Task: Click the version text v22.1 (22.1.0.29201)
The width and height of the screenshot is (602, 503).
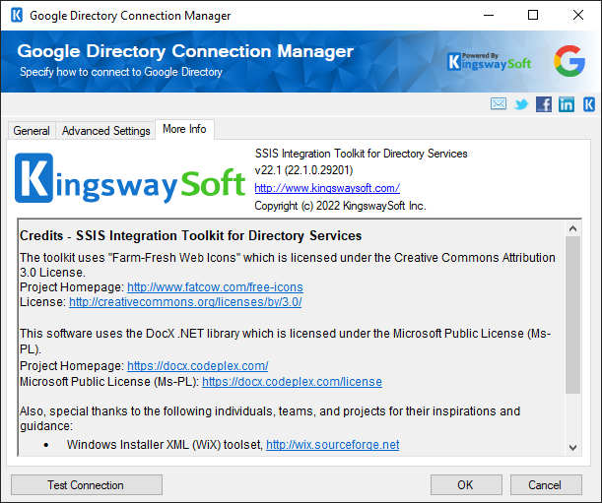Action: [x=303, y=170]
